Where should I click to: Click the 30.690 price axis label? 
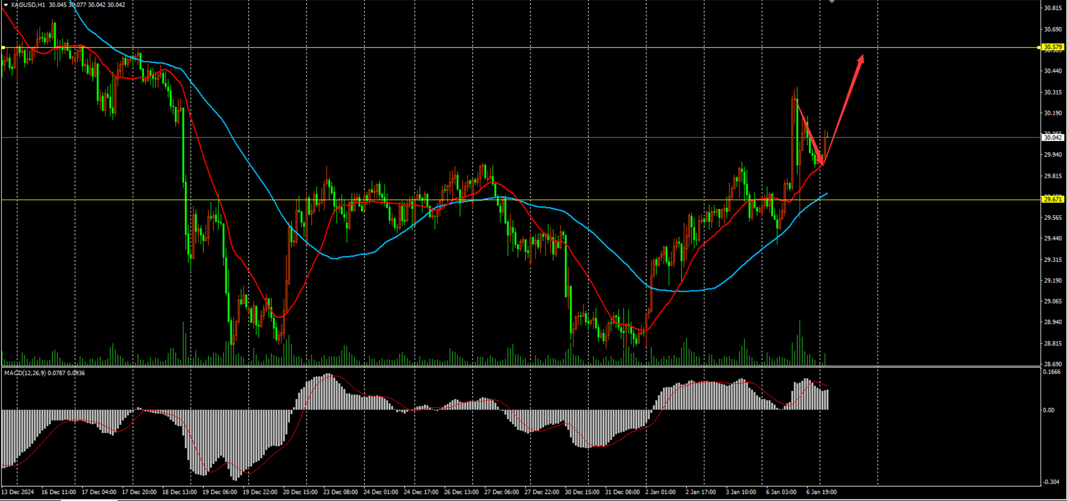[x=1053, y=29]
